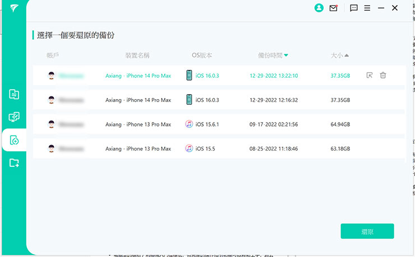Click the green 37.35GB size value
The height and width of the screenshot is (257, 415).
click(x=340, y=76)
